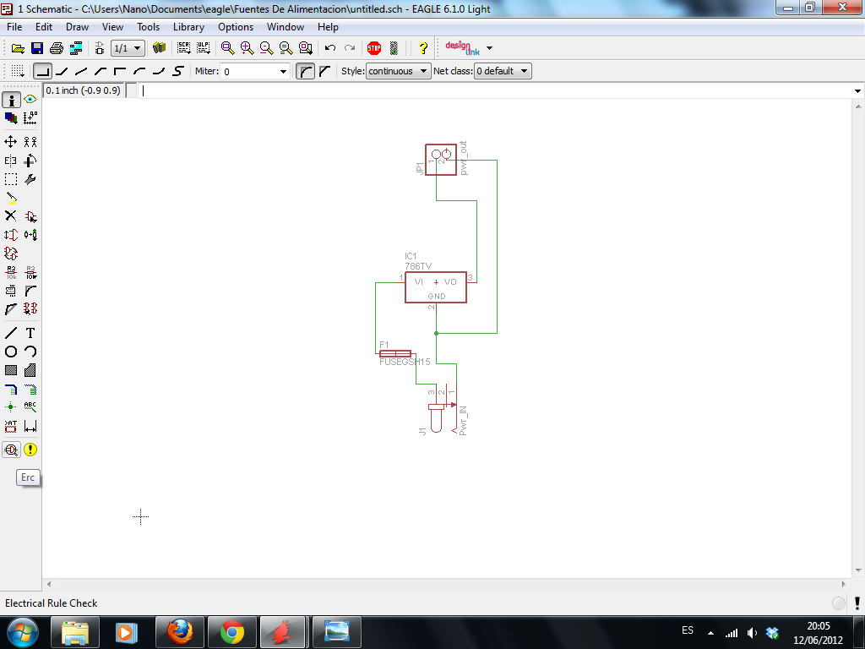Viewport: 865px width, 649px height.
Task: Toggle the grid settings icon
Action: click(x=18, y=71)
